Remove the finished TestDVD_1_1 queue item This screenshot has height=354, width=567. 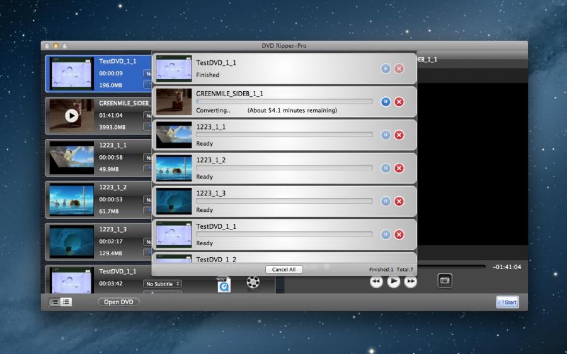click(x=399, y=69)
